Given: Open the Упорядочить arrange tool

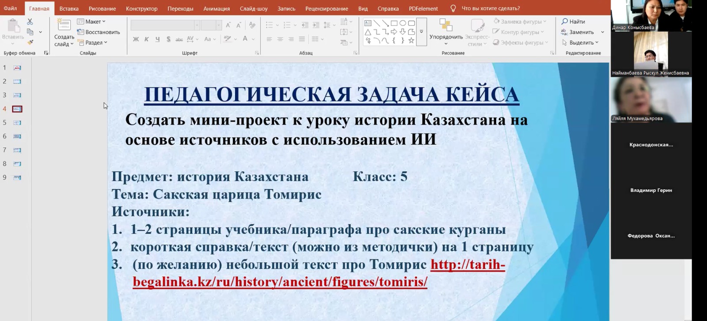Looking at the screenshot, I should tap(446, 31).
